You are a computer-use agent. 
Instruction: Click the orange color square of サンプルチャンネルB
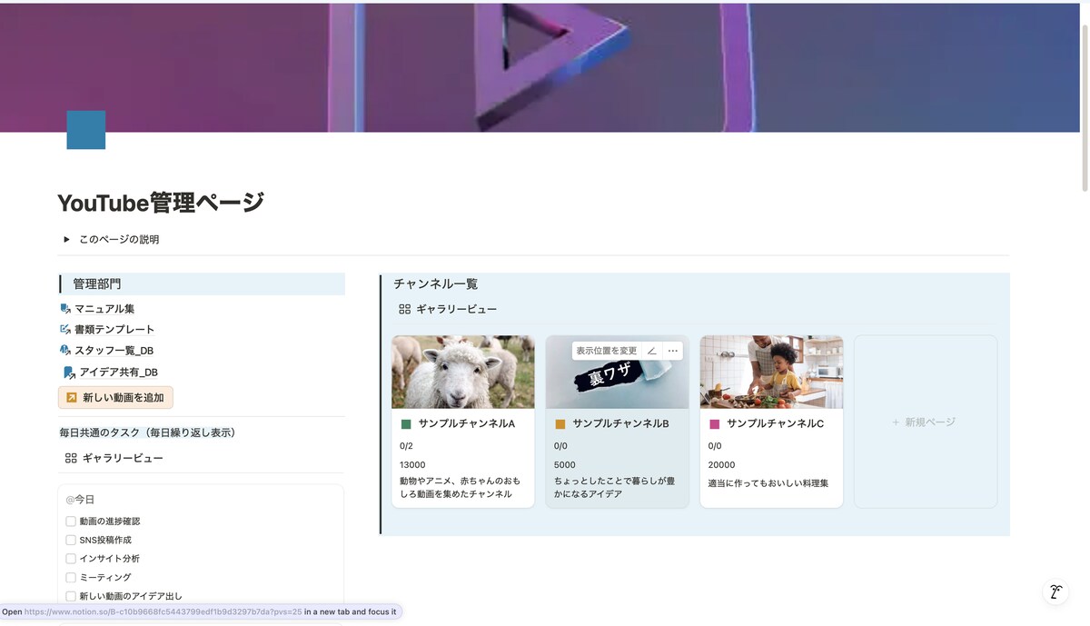click(x=560, y=424)
